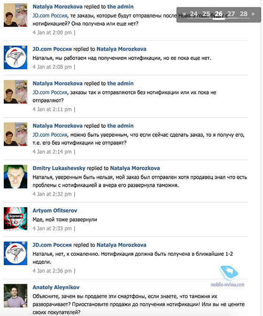
Task: Click the '4 Jan at 2:32 pm' timestamp
Action: pyautogui.click(x=52, y=194)
